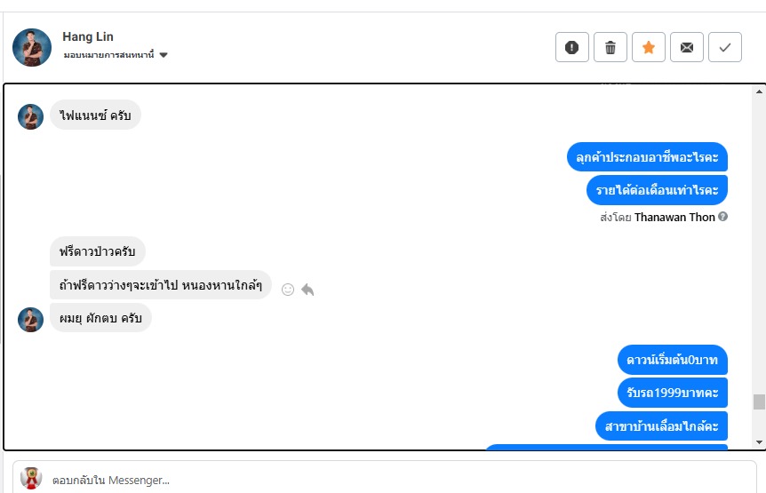Click the 1999 baht message bubble

672,392
